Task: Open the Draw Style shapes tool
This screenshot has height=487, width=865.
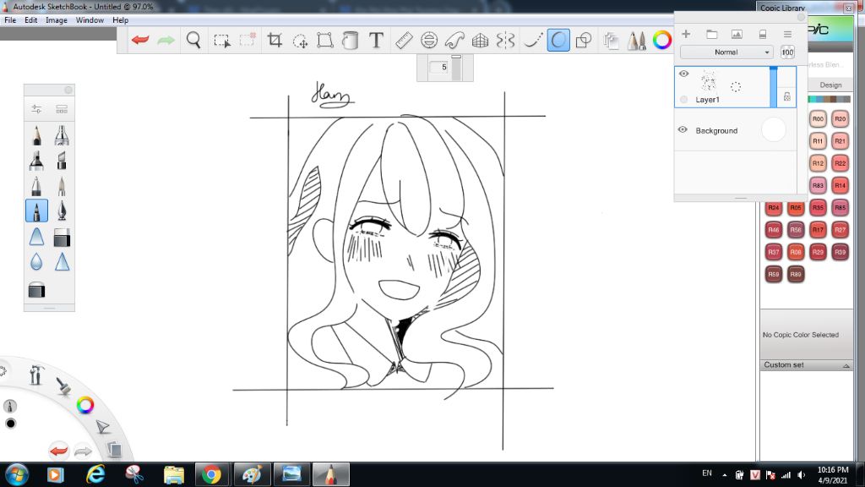Action: pyautogui.click(x=584, y=40)
